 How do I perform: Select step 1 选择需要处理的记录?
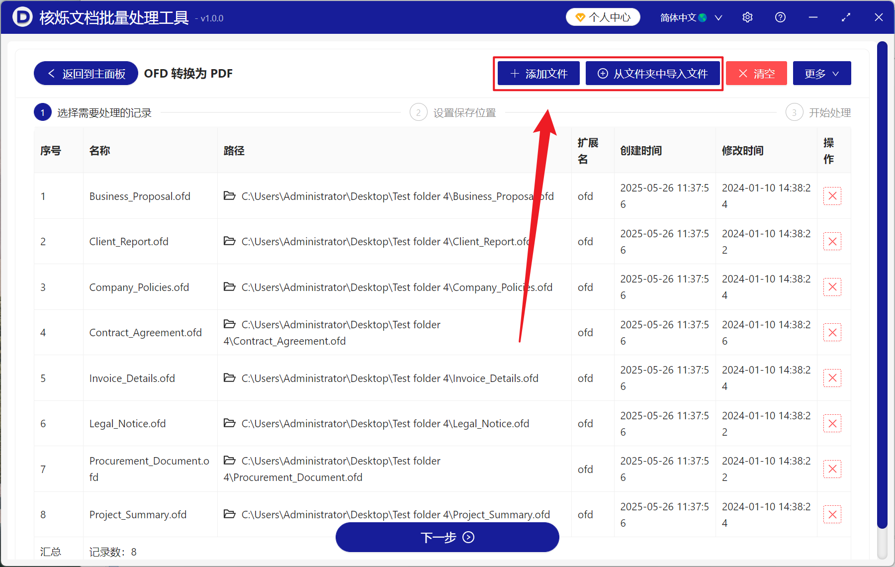point(93,113)
